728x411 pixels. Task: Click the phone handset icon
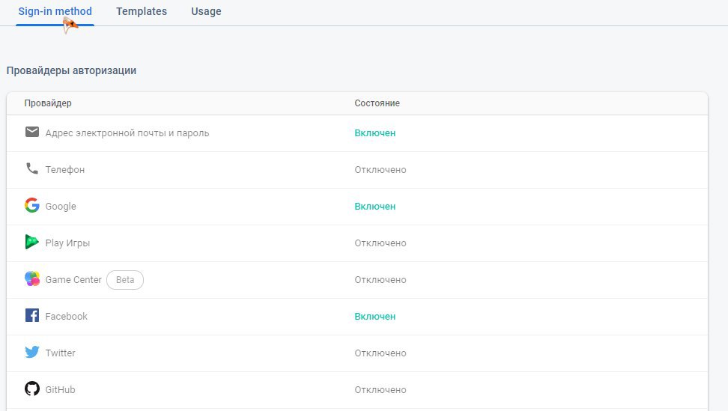[x=32, y=168]
